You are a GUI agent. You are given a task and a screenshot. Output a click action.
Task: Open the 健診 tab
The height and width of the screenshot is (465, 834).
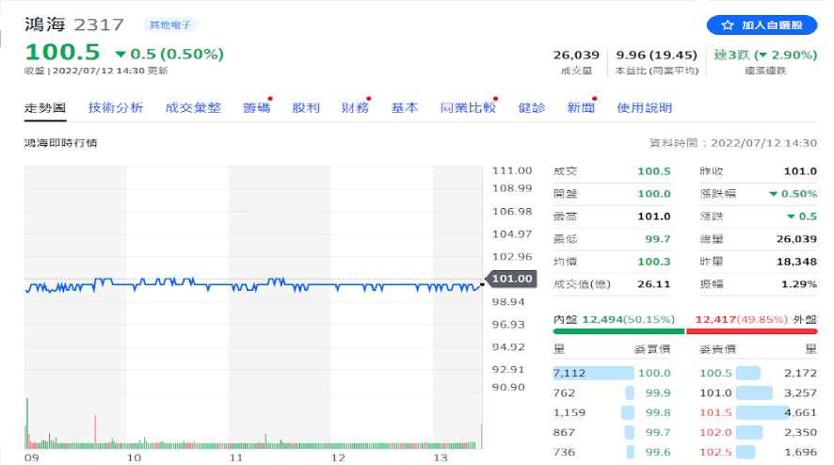pos(532,108)
